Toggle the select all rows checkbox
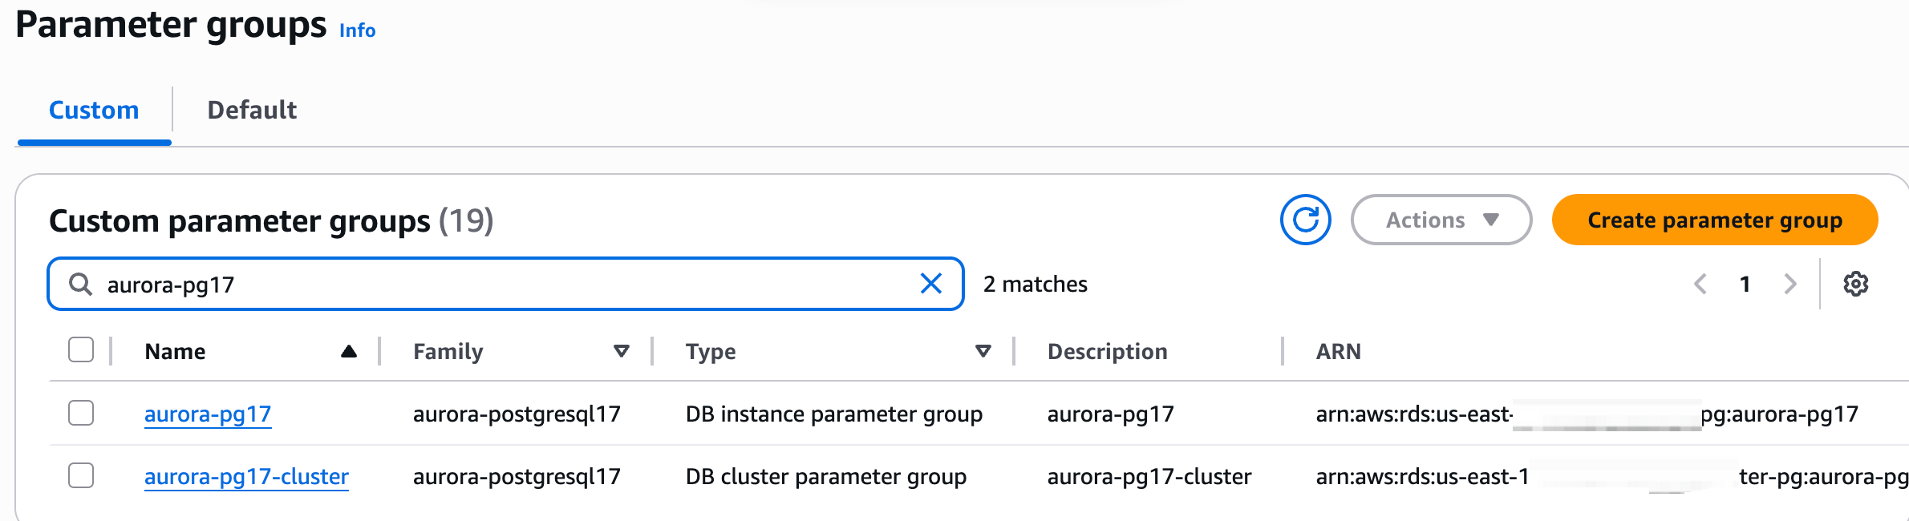Viewport: 1909px width, 521px height. click(x=81, y=350)
